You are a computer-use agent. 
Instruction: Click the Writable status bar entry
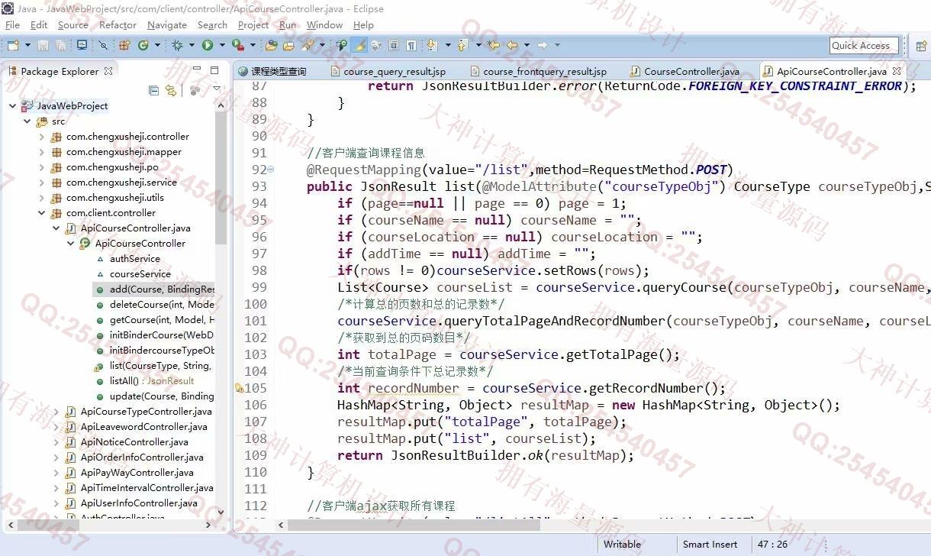622,545
